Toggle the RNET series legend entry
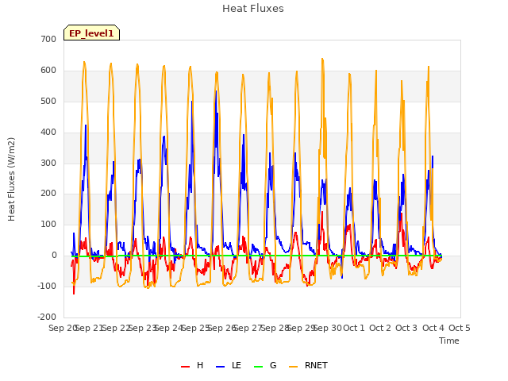The width and height of the screenshot is (508, 381). coord(308,365)
